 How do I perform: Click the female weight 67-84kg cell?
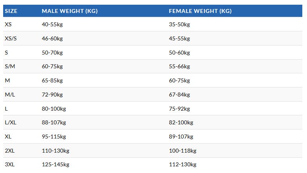tap(179, 95)
